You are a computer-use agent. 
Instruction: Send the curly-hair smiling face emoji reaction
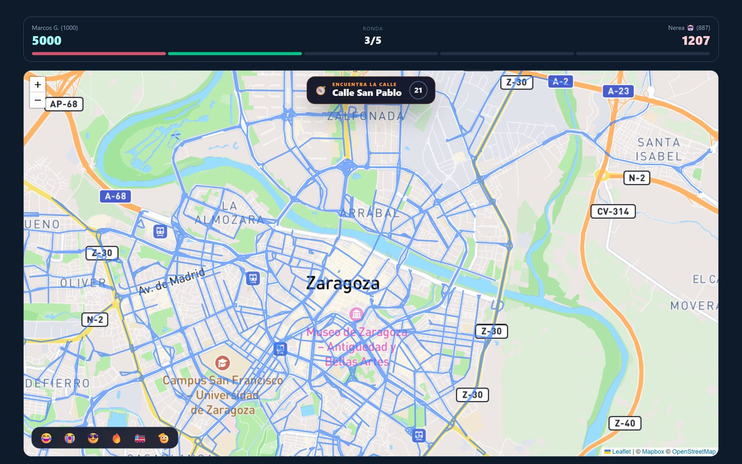164,438
